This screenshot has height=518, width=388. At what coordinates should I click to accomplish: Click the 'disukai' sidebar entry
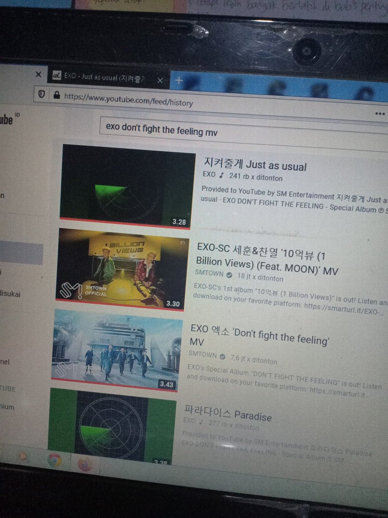10,294
